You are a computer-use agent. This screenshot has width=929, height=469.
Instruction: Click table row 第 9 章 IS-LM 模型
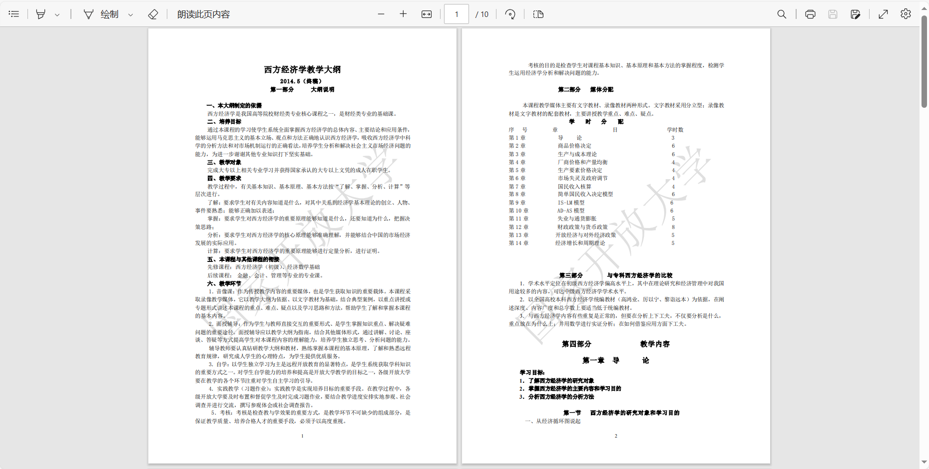591,203
